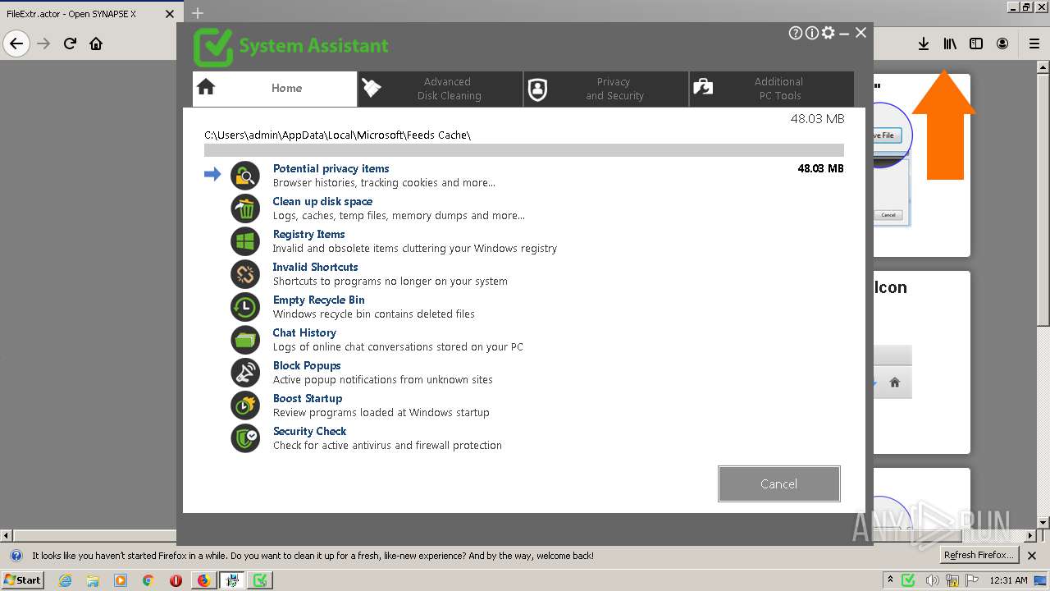Close the FileExtr.actor browser tab

click(x=170, y=14)
